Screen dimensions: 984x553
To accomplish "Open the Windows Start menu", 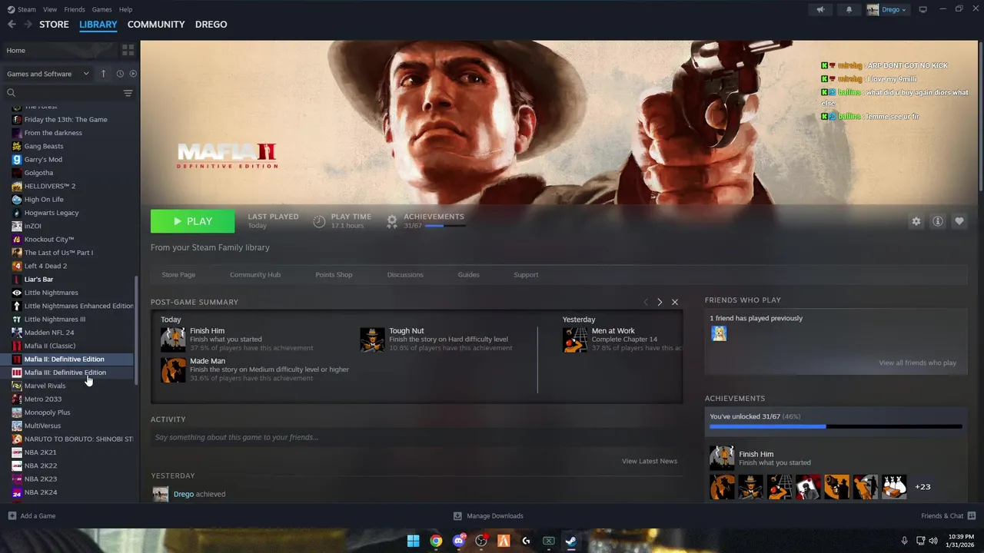I will pyautogui.click(x=413, y=541).
